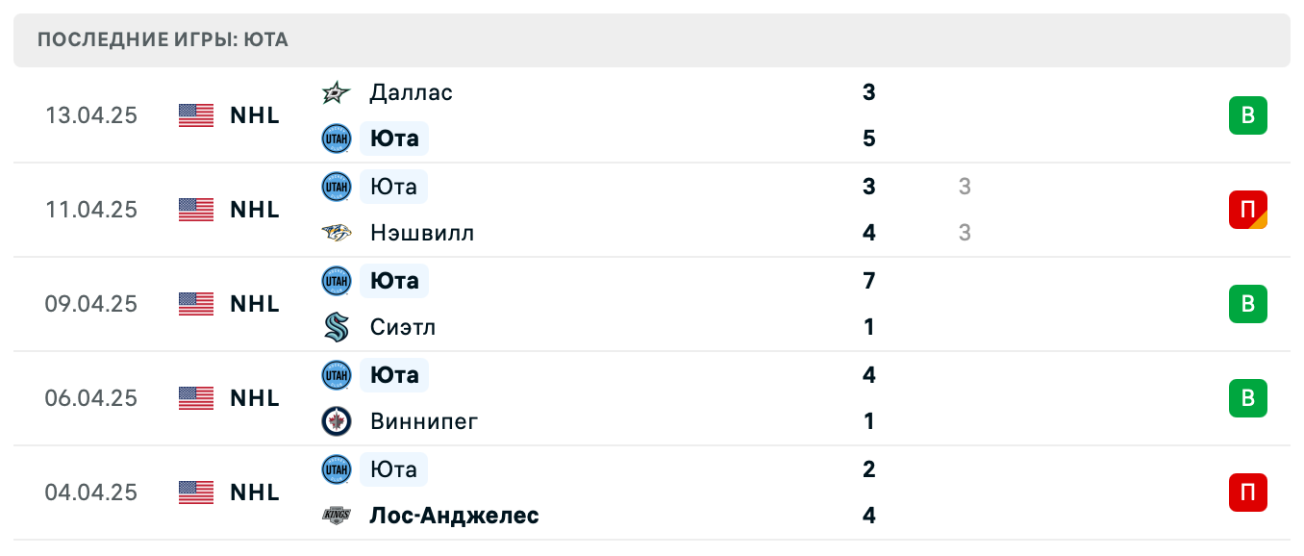The width and height of the screenshot is (1304, 556).
Task: Click the Последние игры: Юта header
Action: [163, 40]
